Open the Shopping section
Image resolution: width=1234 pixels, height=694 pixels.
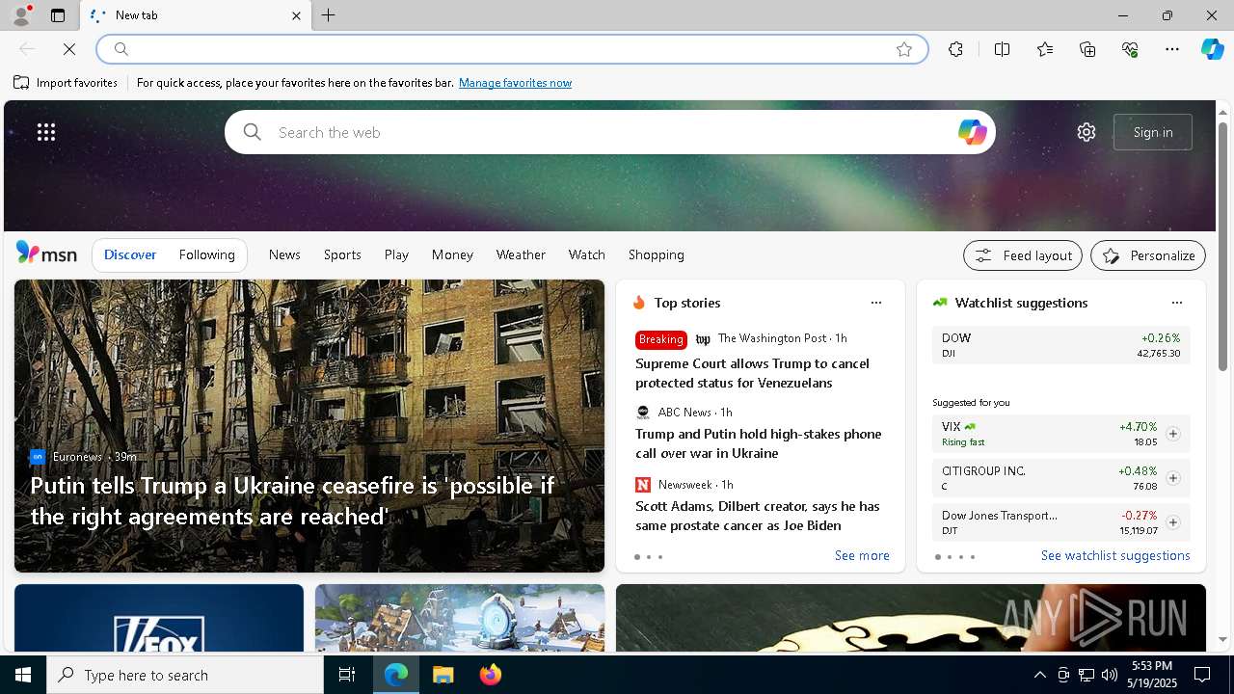(657, 254)
